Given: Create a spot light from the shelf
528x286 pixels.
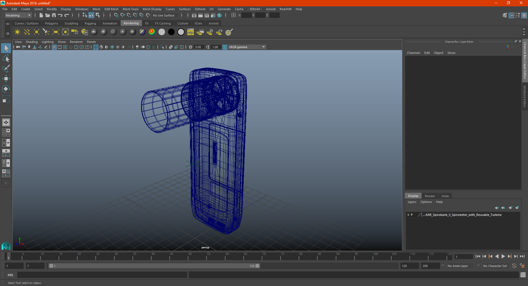Looking at the screenshot, I should coord(46,32).
